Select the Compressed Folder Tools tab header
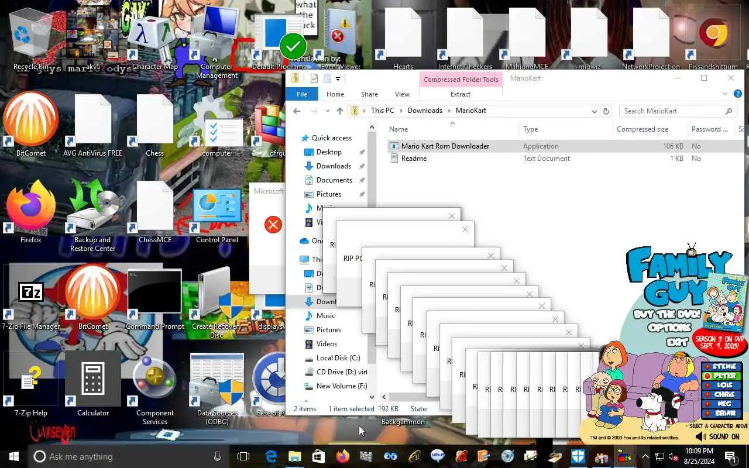This screenshot has height=468, width=749. pos(461,80)
